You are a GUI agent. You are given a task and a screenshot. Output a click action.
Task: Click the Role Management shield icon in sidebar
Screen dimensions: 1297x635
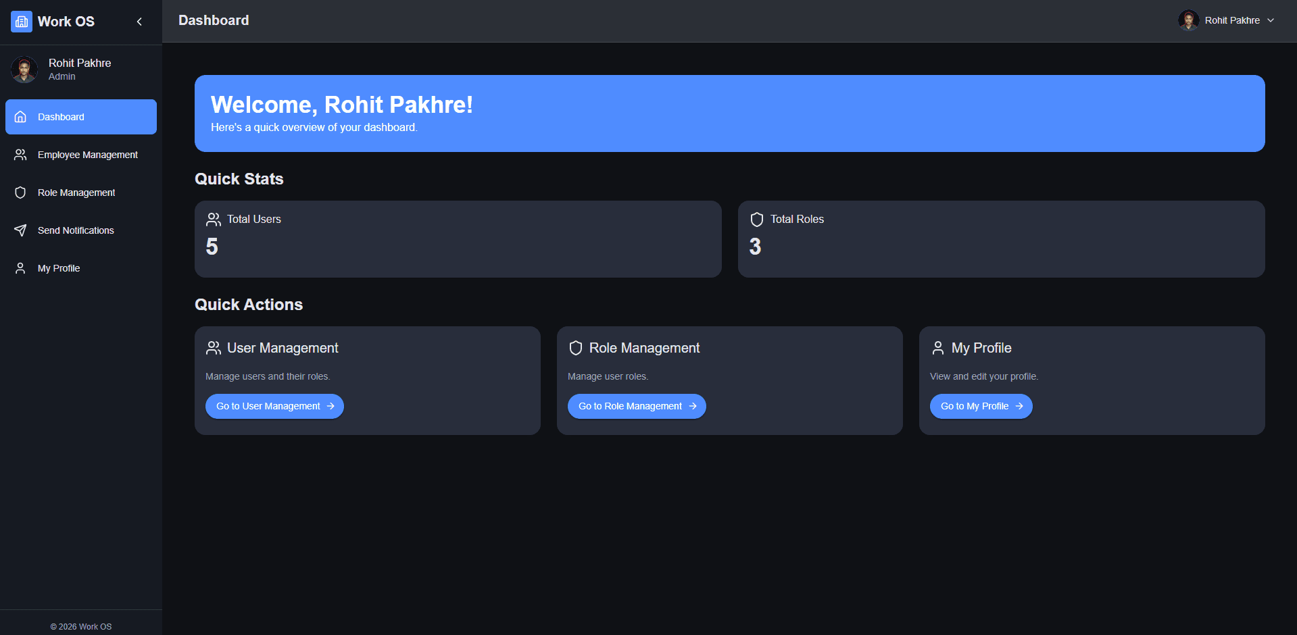click(x=20, y=193)
